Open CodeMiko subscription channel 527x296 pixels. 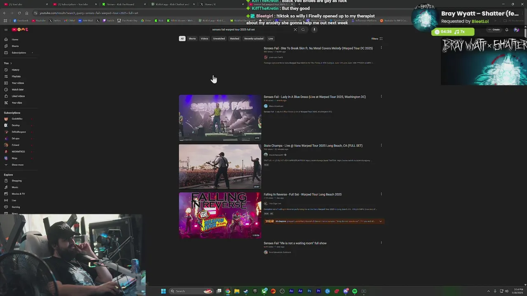coord(19,119)
